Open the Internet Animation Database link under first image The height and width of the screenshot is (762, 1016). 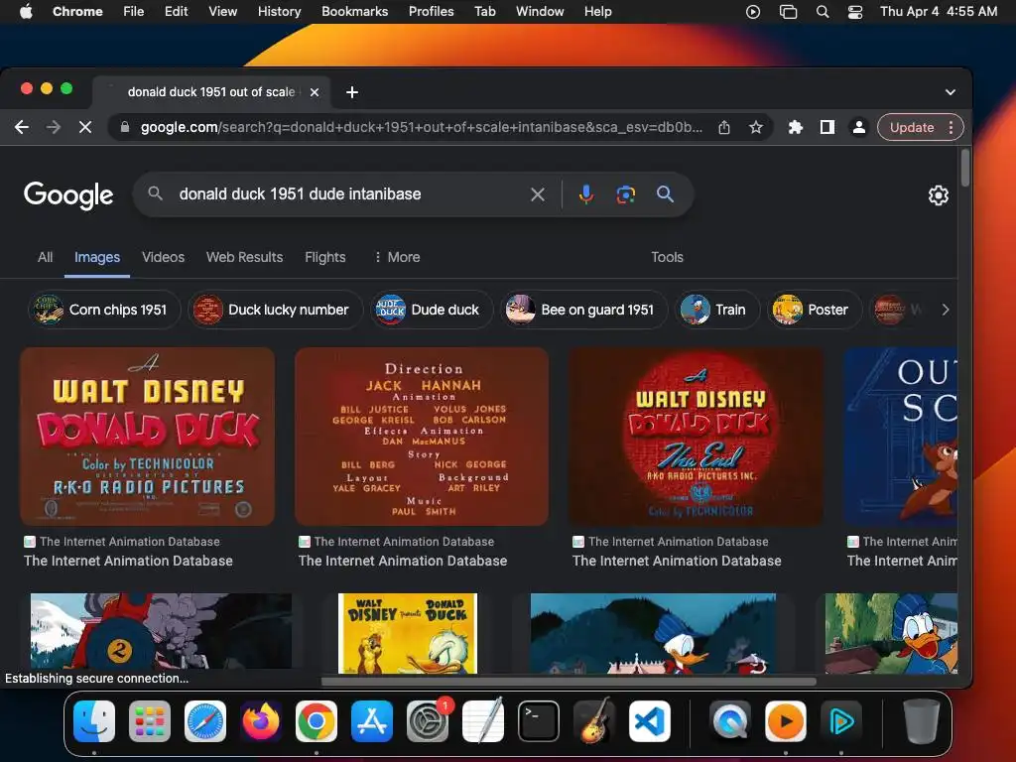coord(128,561)
